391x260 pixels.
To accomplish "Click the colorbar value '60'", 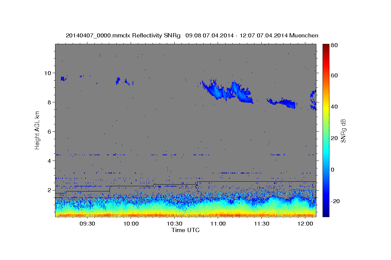I will pos(334,75).
